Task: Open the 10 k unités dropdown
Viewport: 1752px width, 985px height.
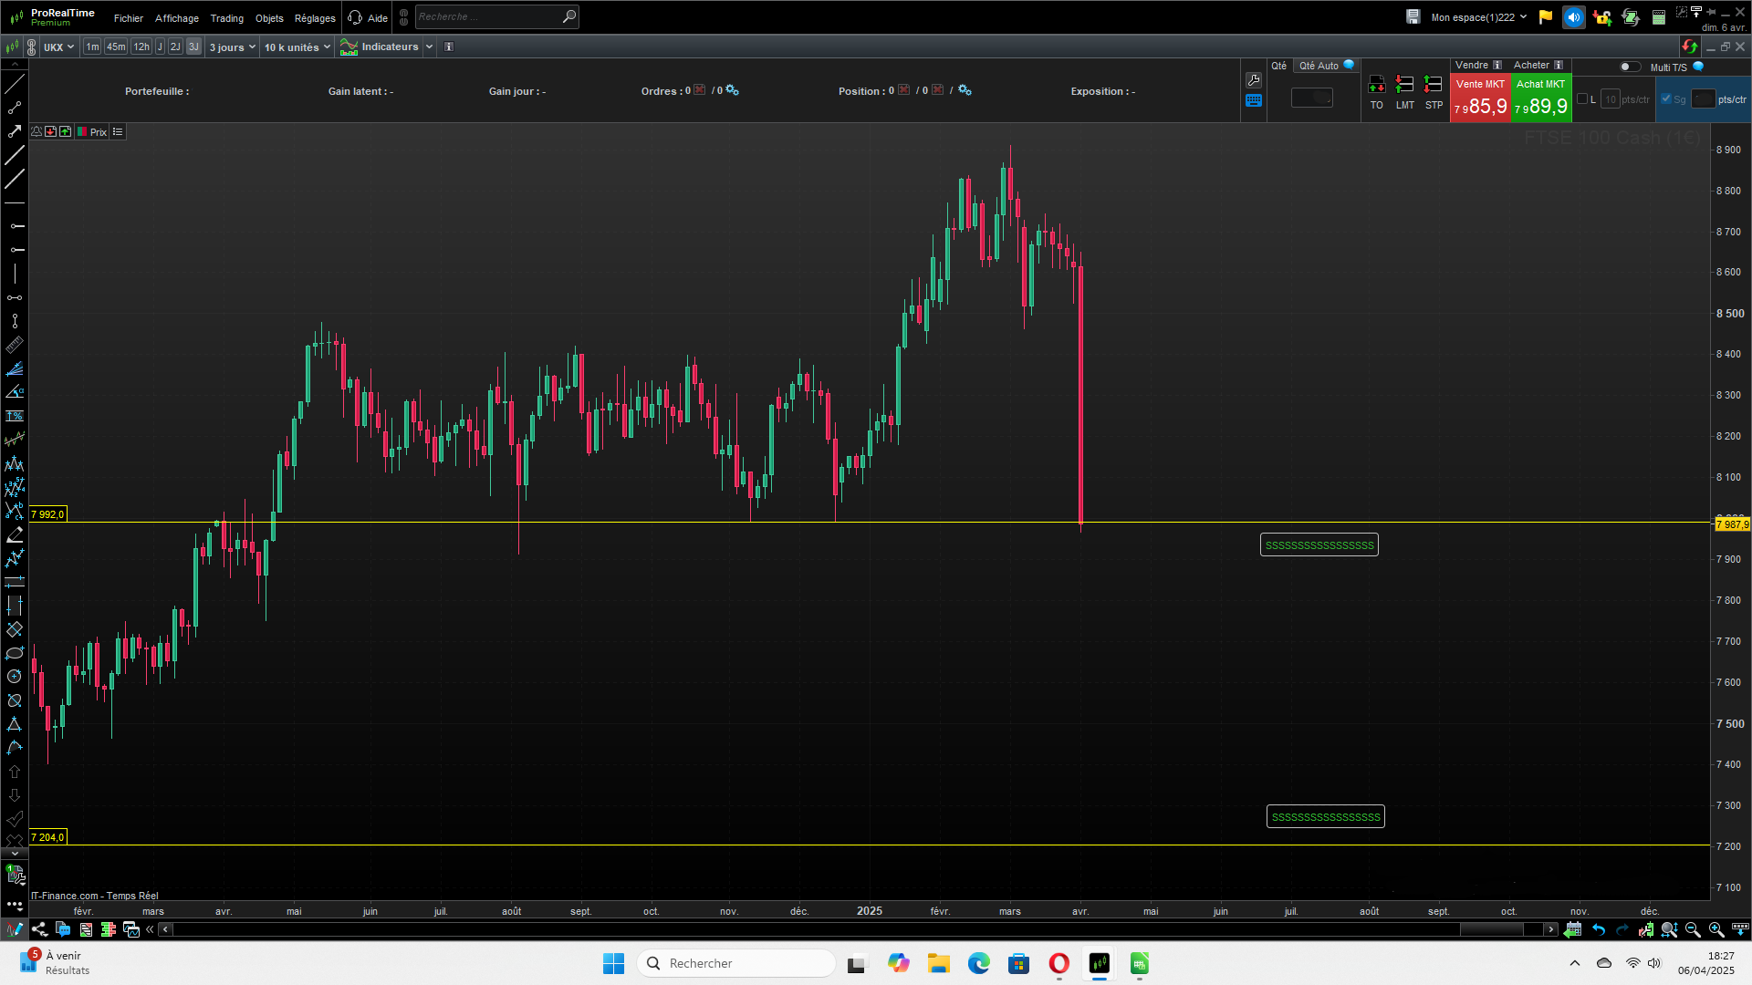Action: click(297, 47)
